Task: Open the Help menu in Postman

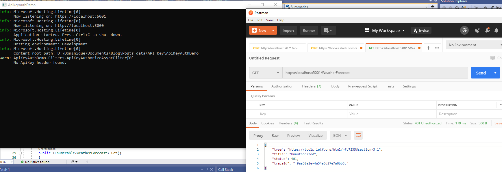Action: 281,20
